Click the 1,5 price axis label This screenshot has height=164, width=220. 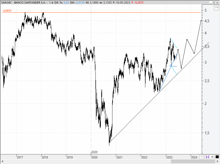207,133
